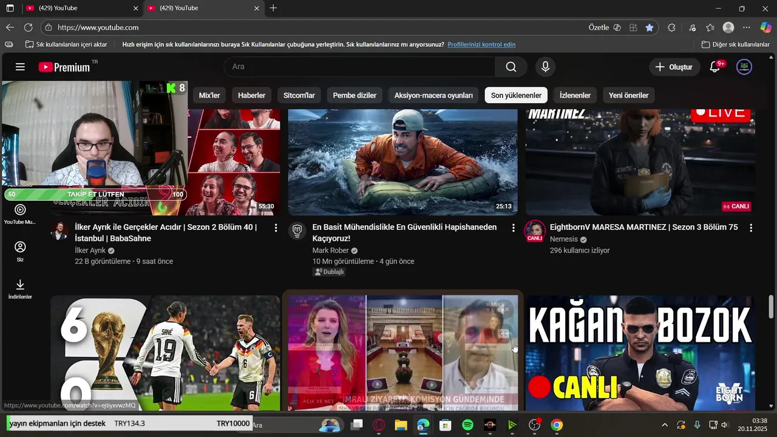
Task: Open the Edge profile icon
Action: point(728,27)
